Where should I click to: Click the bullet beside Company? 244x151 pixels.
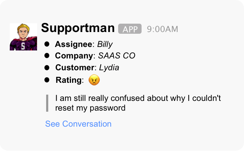[x=47, y=56]
